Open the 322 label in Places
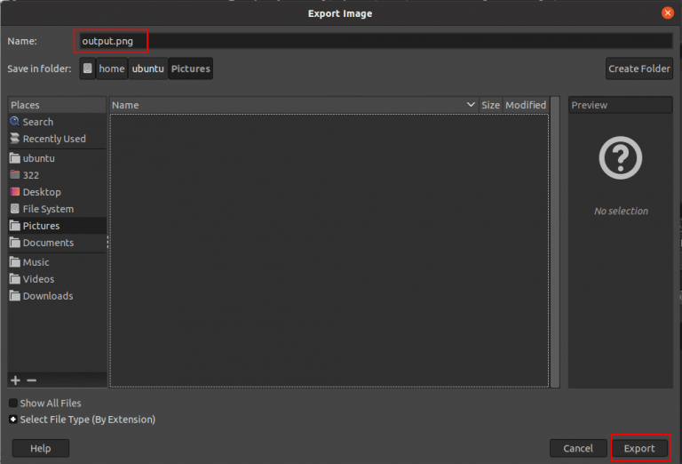The height and width of the screenshot is (464, 682). 31,175
